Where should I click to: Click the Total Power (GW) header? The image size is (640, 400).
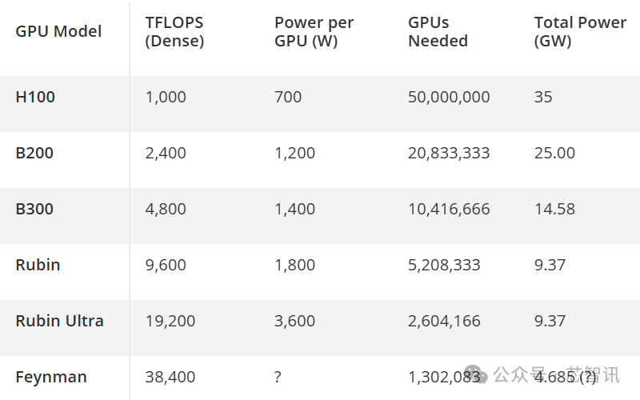pyautogui.click(x=580, y=31)
